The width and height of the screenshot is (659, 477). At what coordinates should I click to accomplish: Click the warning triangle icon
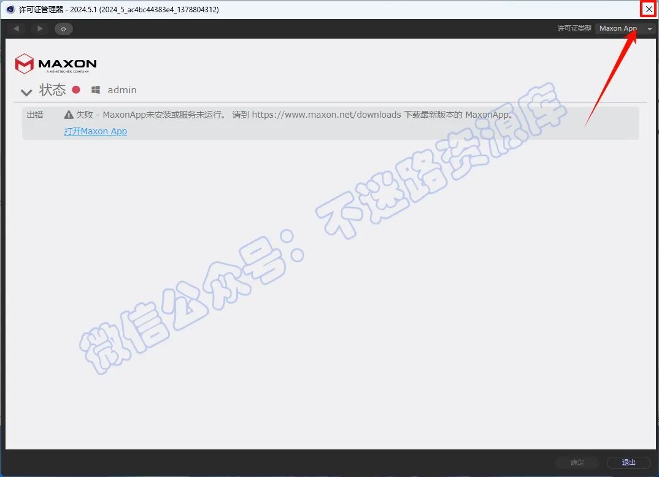click(69, 114)
